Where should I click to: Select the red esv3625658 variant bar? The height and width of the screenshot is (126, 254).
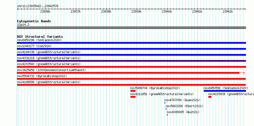click(130, 73)
